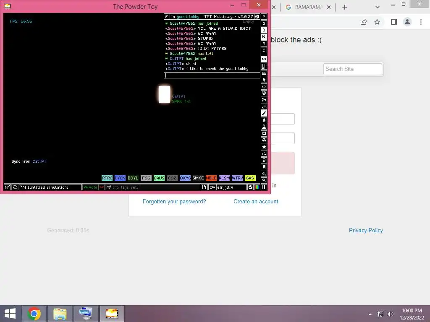Image resolution: width=430 pixels, height=322 pixels.
Task: Select the GAS element
Action: click(x=250, y=178)
